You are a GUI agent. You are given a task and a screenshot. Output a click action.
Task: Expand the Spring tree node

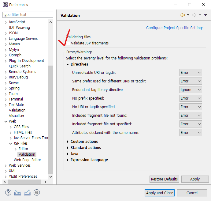click(6, 89)
